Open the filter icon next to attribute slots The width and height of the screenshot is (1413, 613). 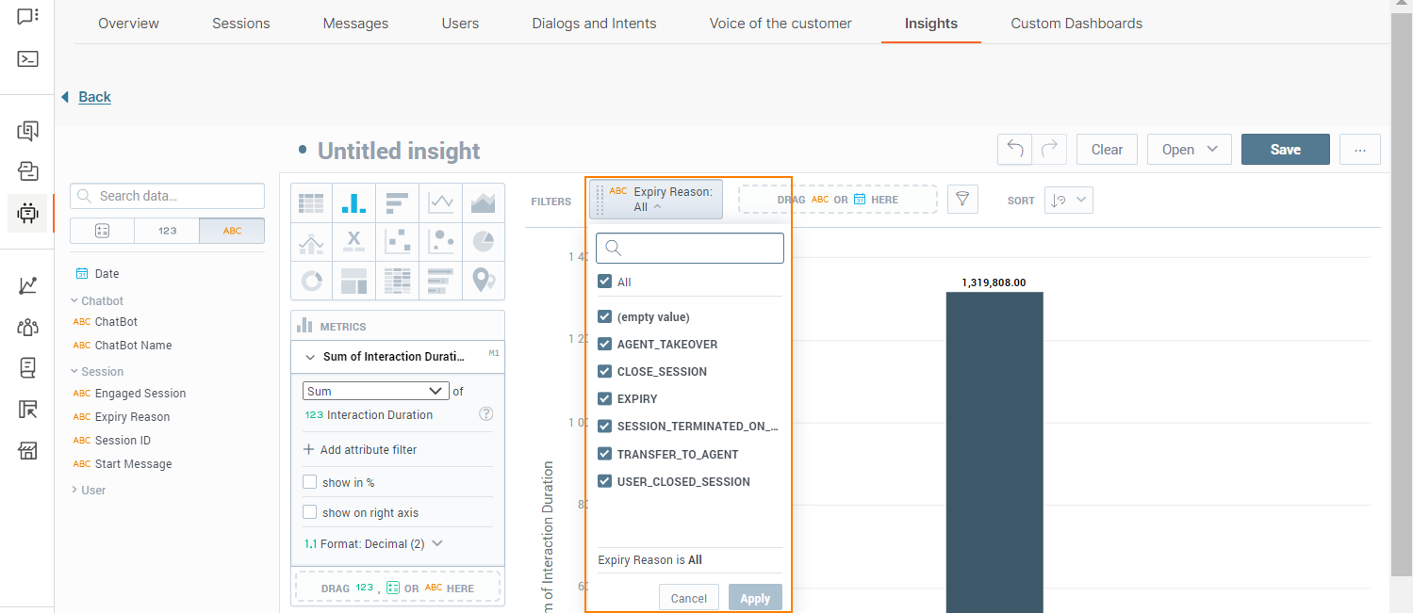(x=962, y=199)
